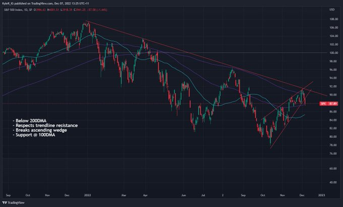This screenshot has height=207, width=343.
Task: Click the 90.00 price axis label
Action: pos(333,95)
